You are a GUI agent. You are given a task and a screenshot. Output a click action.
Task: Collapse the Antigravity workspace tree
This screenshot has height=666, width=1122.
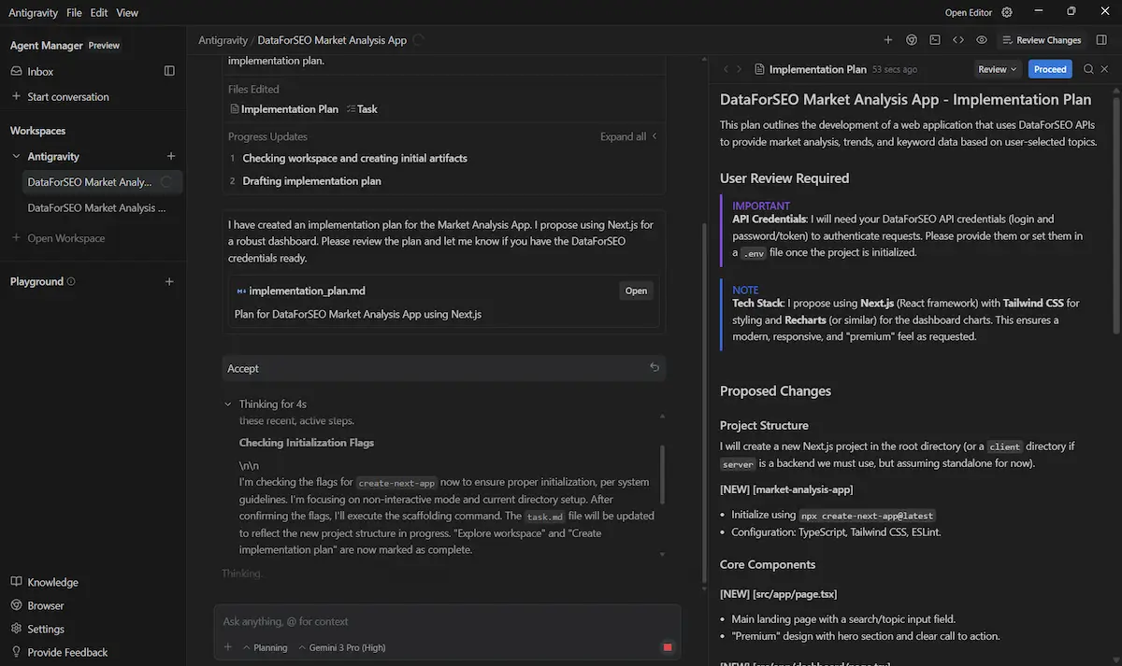[16, 157]
